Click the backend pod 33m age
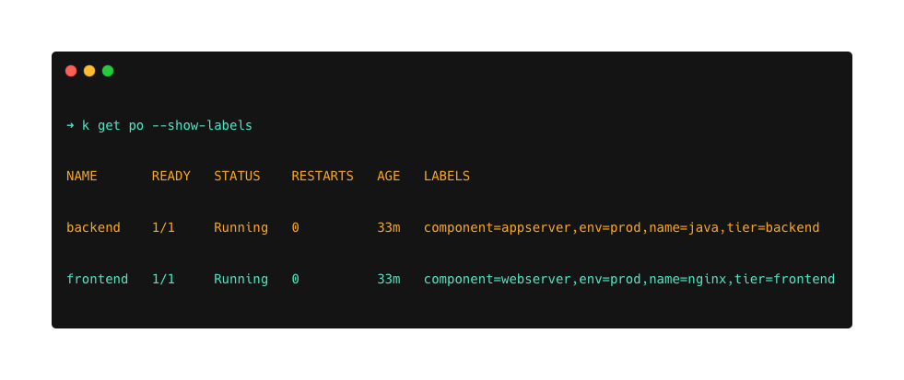This screenshot has width=904, height=380. click(x=389, y=227)
